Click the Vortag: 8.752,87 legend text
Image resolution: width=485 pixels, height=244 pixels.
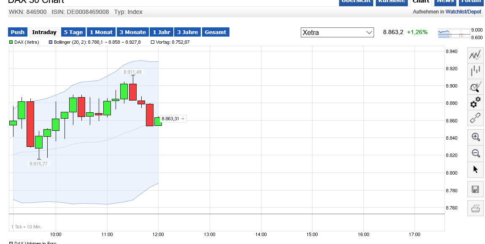pyautogui.click(x=173, y=42)
